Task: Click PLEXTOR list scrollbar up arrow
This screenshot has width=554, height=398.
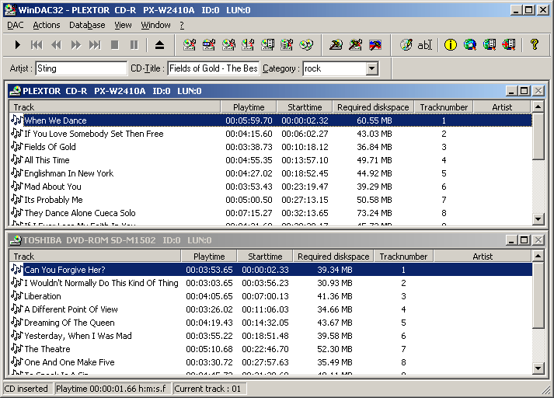Action: 538,106
